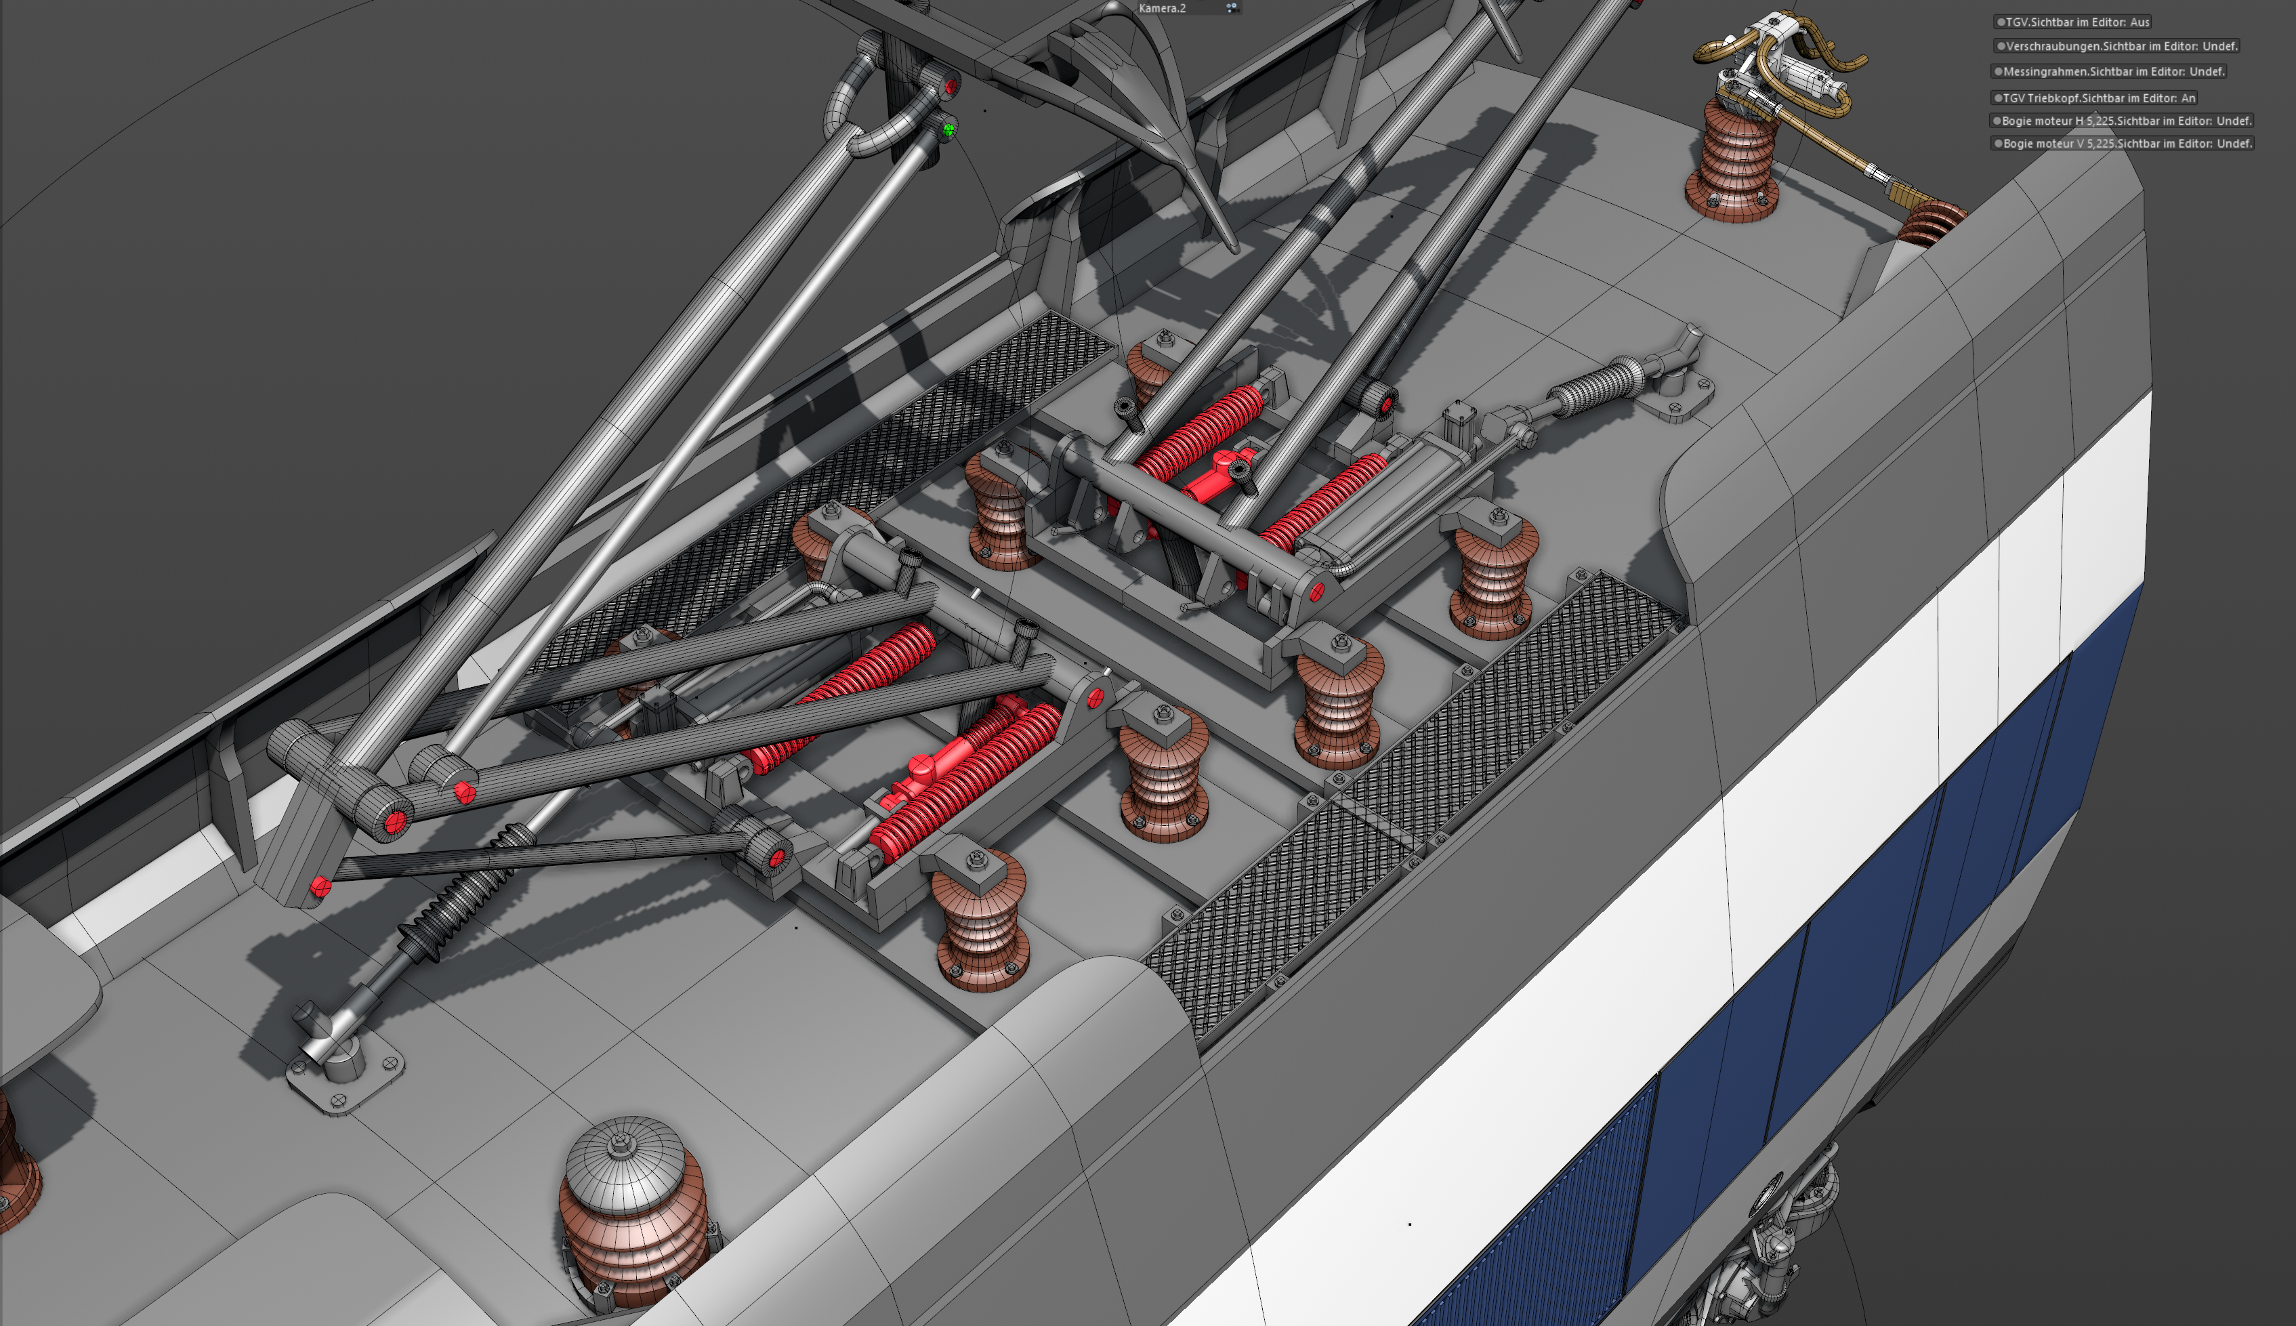Viewport: 2296px width, 1326px height.
Task: Select the green joint marker on pantograph arm
Action: 948,130
